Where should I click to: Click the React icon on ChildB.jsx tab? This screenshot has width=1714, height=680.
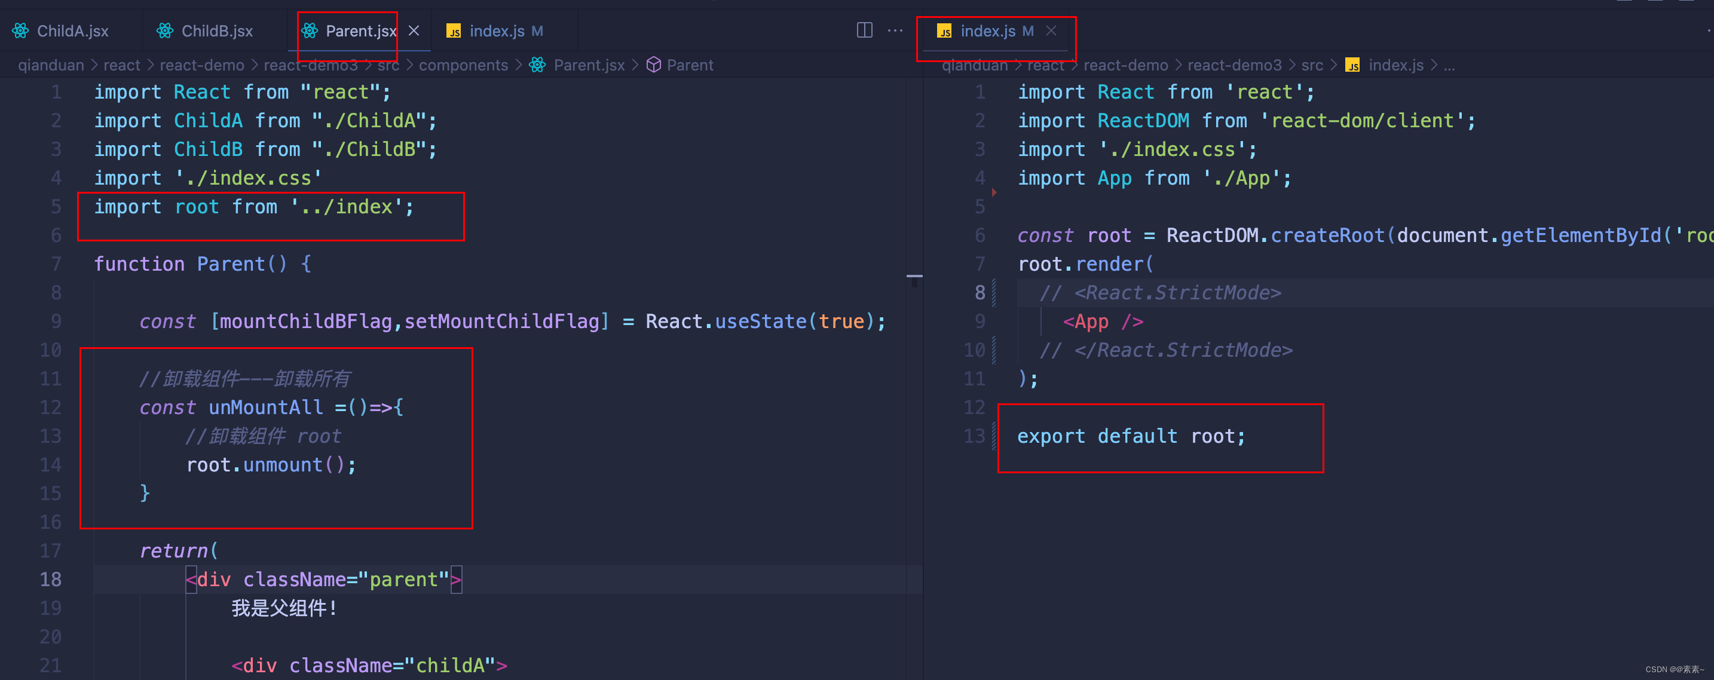165,30
